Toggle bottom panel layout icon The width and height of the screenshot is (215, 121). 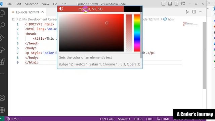point(170,4)
